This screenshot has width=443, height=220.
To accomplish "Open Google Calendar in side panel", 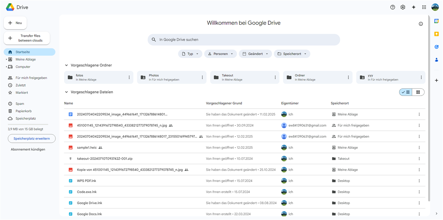I will [436, 21].
